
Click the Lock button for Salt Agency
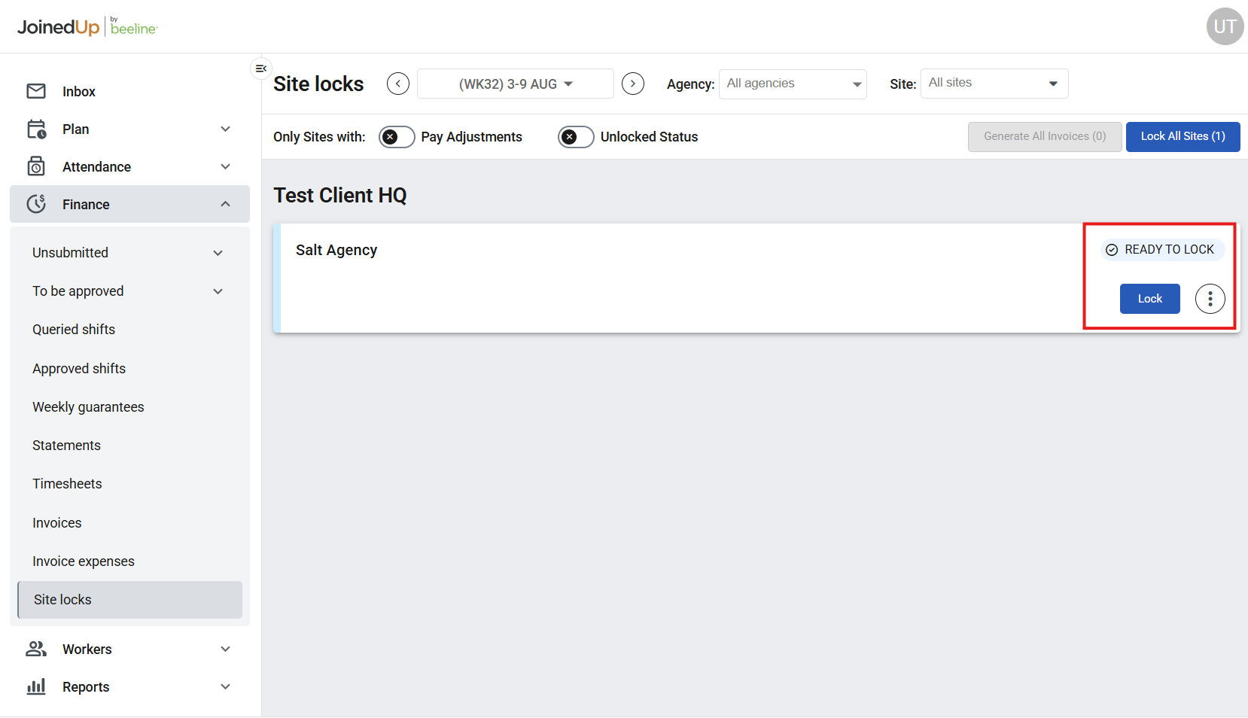[x=1149, y=299]
